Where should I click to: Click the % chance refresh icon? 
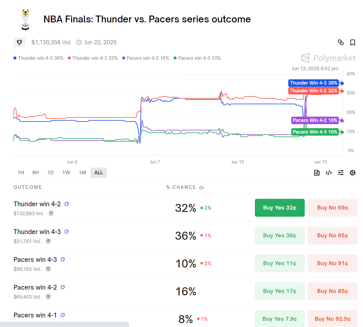pos(201,188)
